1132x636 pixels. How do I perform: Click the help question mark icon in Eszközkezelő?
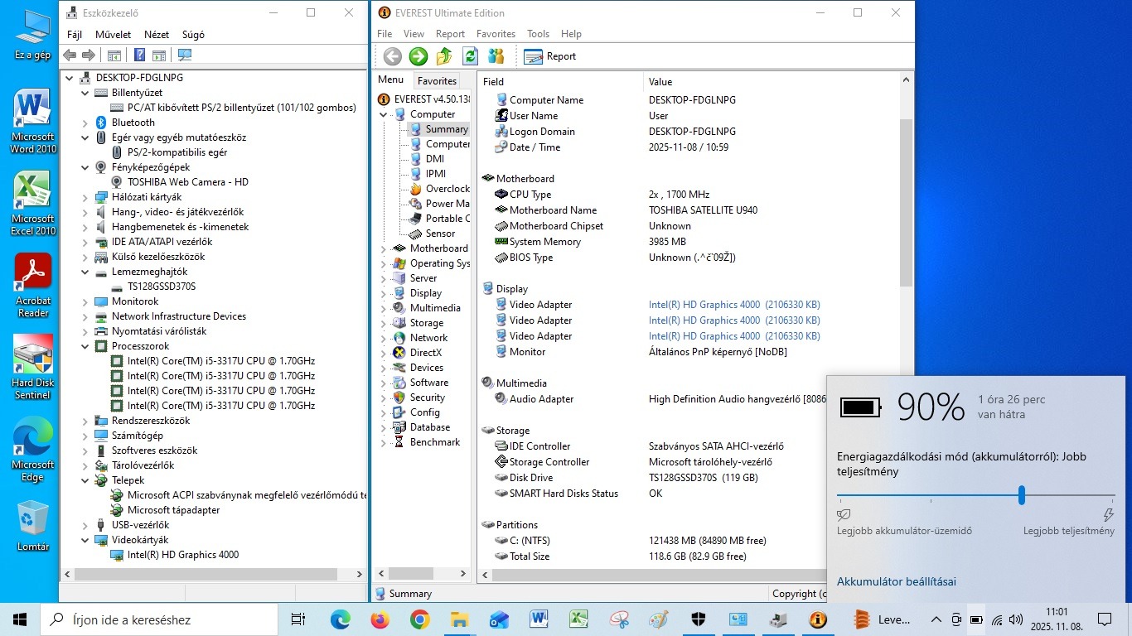tap(139, 55)
